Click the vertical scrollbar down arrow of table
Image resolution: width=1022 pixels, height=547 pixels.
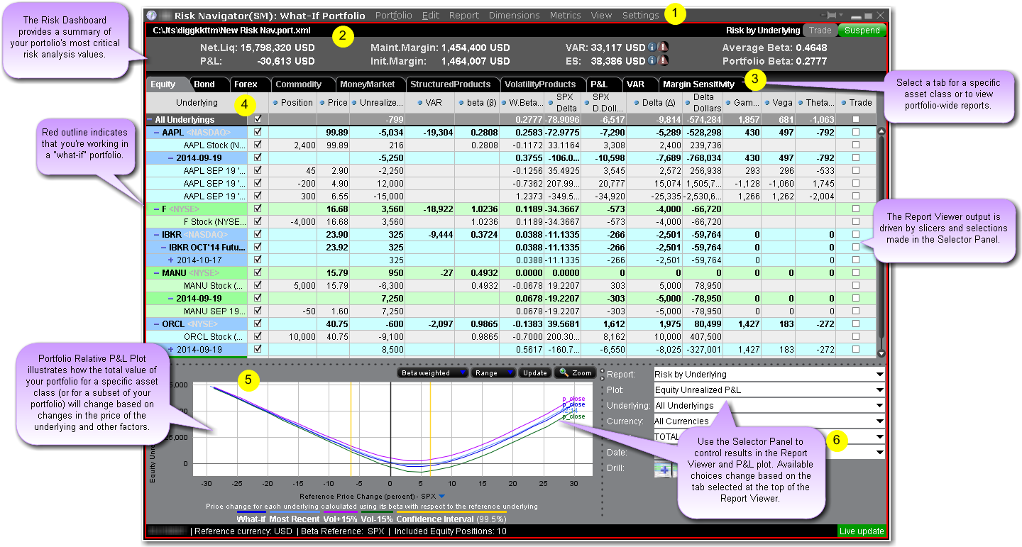[x=882, y=353]
